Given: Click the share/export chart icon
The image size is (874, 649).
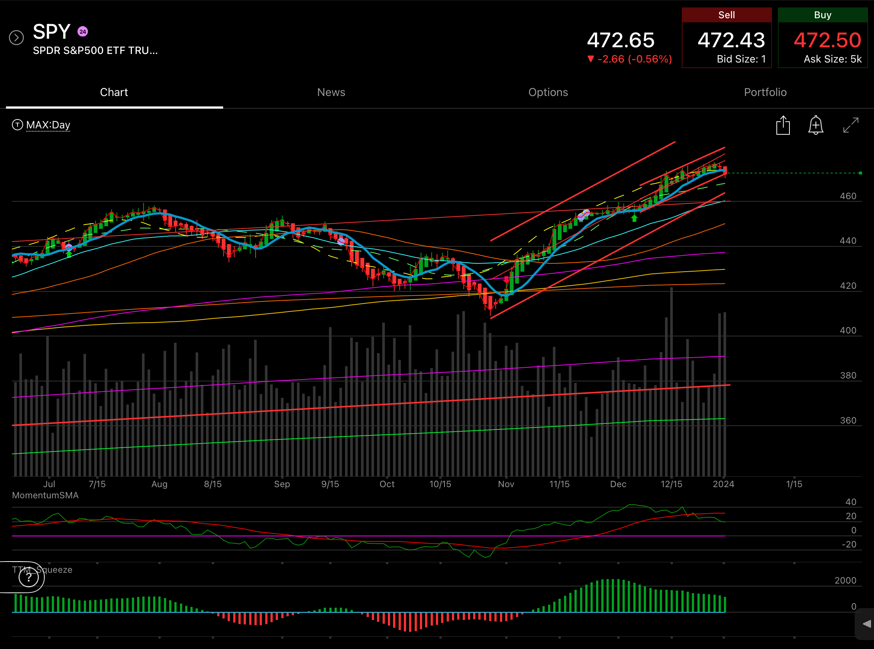Looking at the screenshot, I should 783,126.
